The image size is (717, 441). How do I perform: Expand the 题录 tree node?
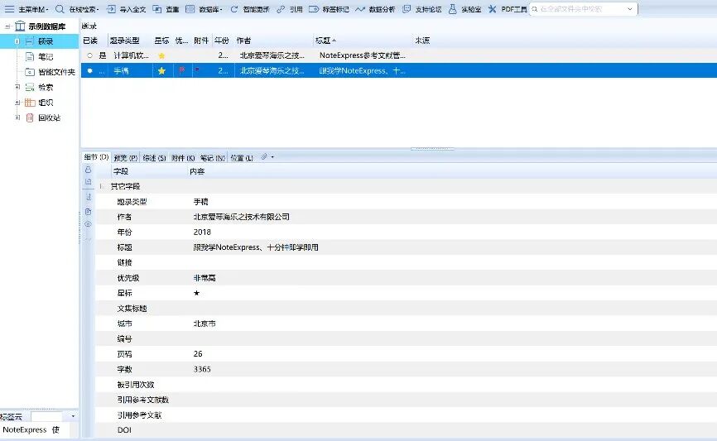(17, 41)
